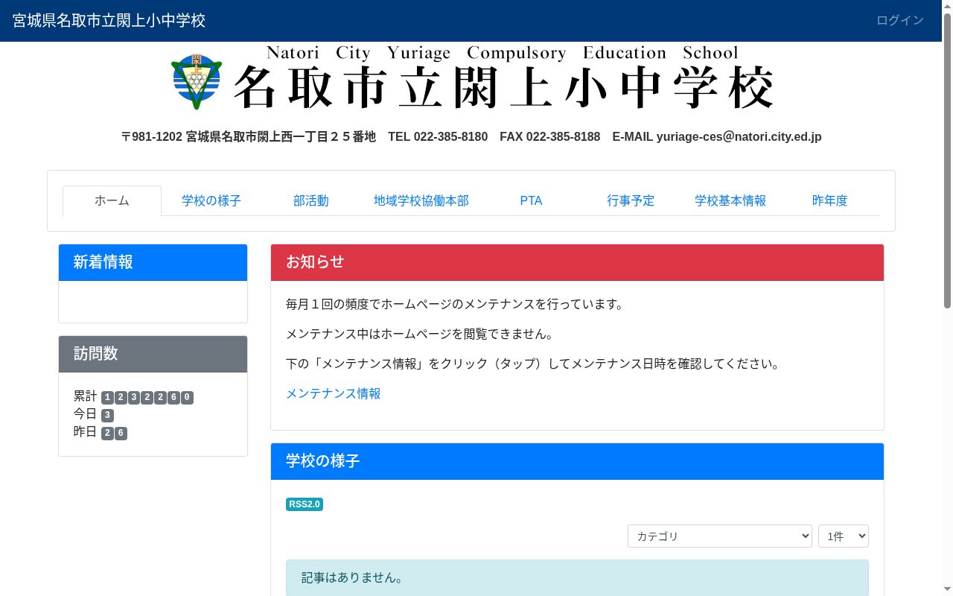Screen dimensions: 953x596
Task: Click the FAX 022-385-8188 text
Action: [x=550, y=137]
